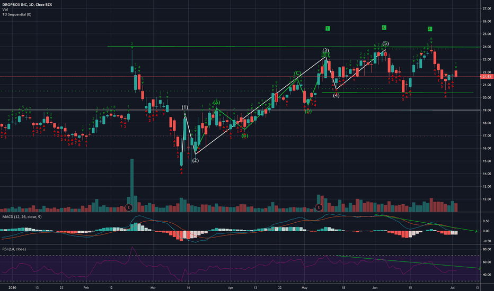Click the 24.00 price axis label

coord(487,47)
